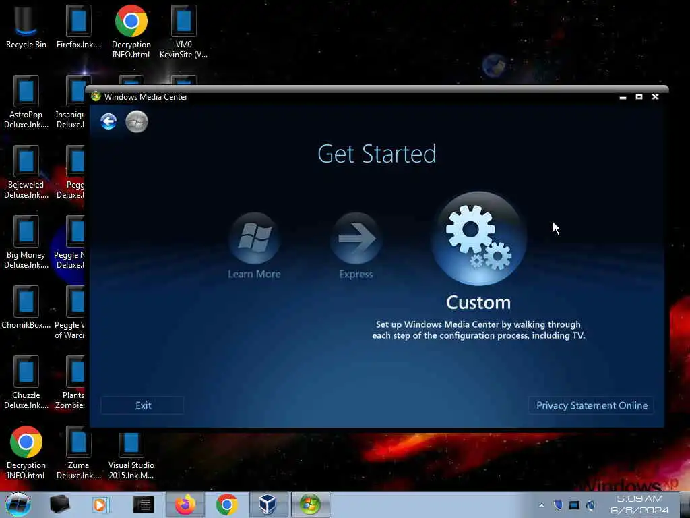This screenshot has height=518, width=690.
Task: Close the Windows Media Center window
Action: tap(655, 97)
